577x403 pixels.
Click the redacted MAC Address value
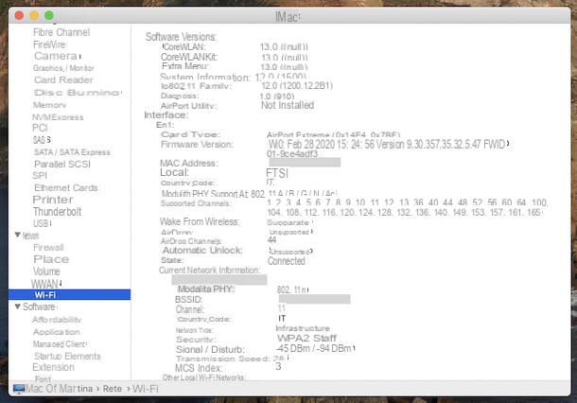click(x=305, y=163)
